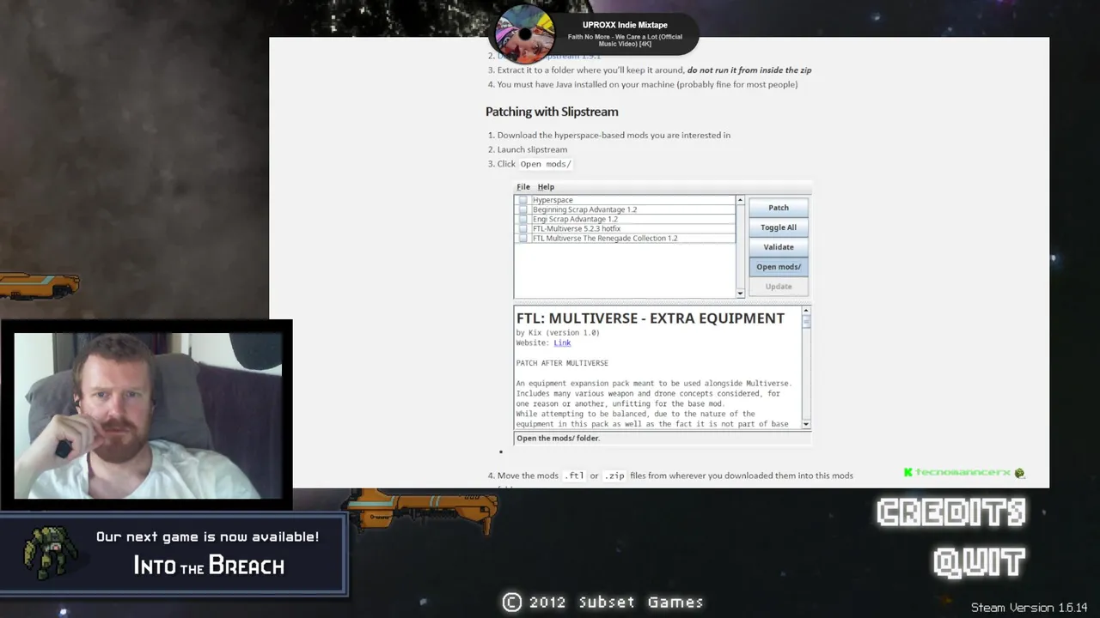Click the do not run it from inside the zip text
This screenshot has height=618, width=1100.
[x=749, y=70]
